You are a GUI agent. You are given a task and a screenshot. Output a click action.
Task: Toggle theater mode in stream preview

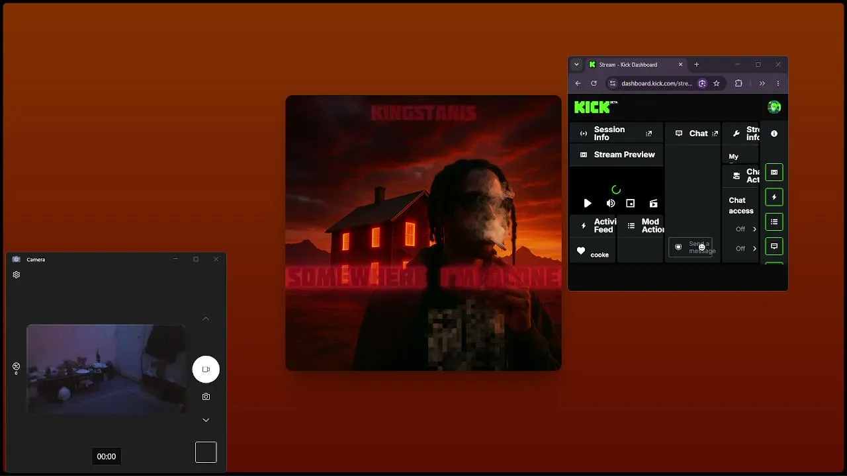point(653,204)
